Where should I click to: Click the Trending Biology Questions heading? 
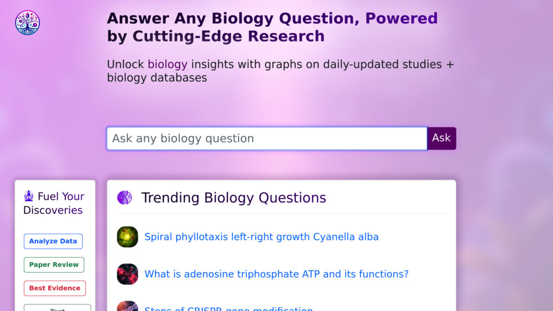tap(233, 198)
